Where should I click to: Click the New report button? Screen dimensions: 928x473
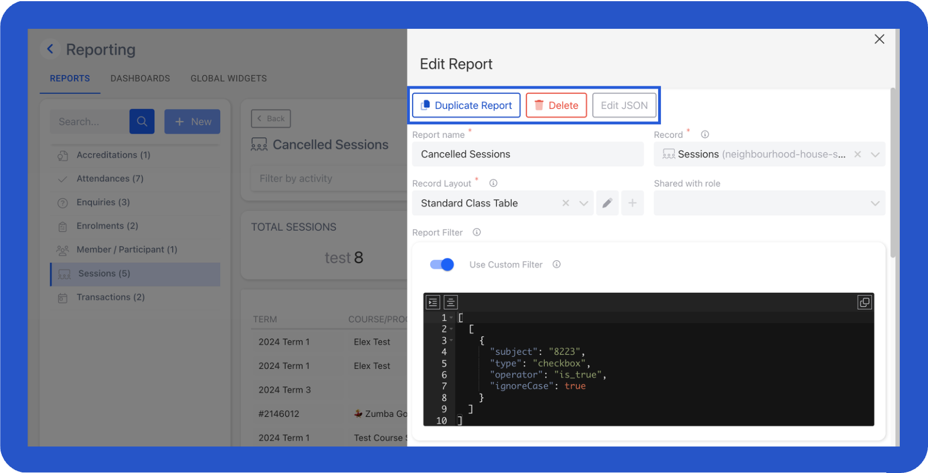[x=192, y=121]
